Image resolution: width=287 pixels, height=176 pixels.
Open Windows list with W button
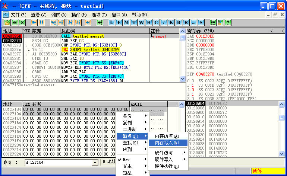tap(142, 22)
